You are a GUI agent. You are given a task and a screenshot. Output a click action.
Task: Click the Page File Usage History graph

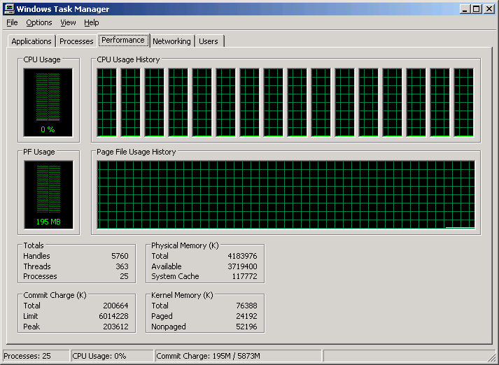(x=286, y=194)
